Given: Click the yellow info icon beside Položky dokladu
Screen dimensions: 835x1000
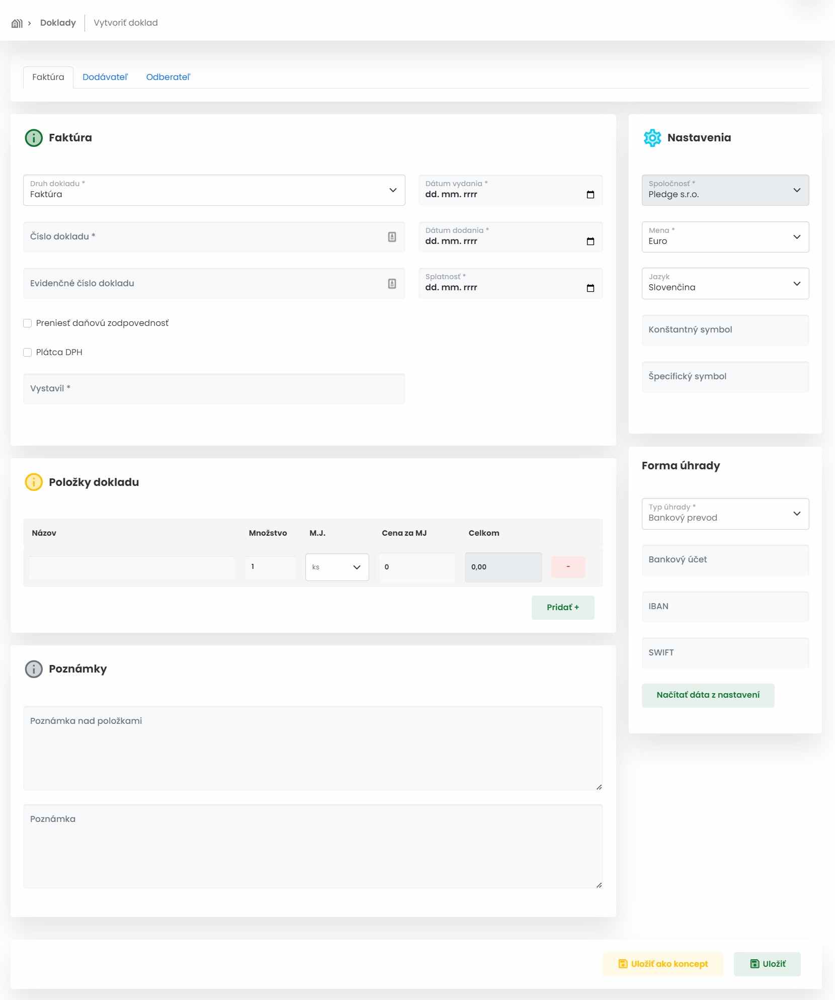Looking at the screenshot, I should 34,482.
